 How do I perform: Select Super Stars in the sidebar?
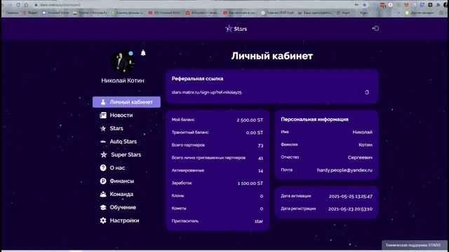point(126,155)
